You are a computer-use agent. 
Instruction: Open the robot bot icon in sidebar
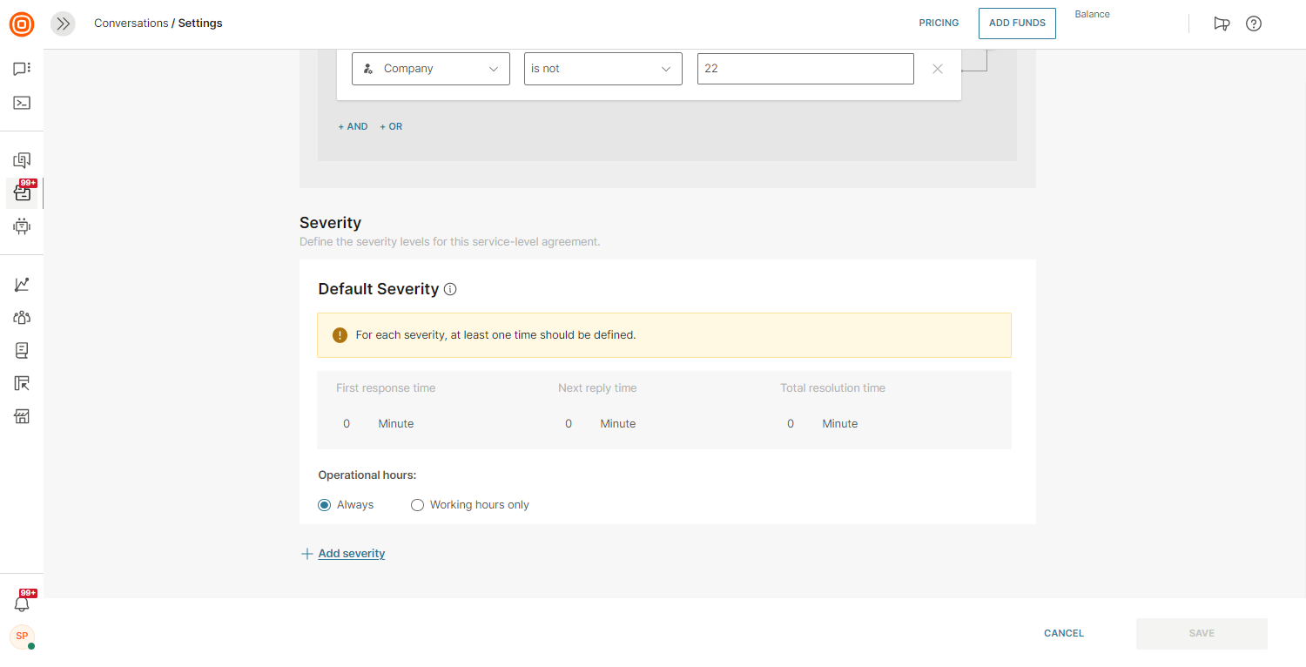(22, 226)
